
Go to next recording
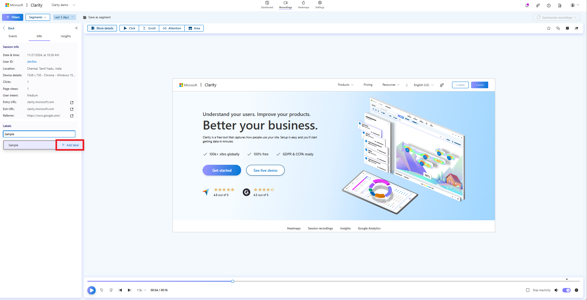(x=129, y=290)
